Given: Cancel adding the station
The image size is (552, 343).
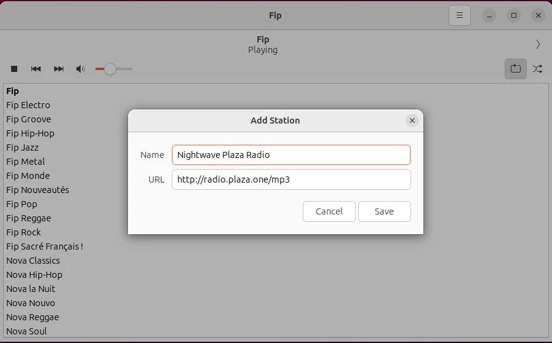Looking at the screenshot, I should pos(329,211).
